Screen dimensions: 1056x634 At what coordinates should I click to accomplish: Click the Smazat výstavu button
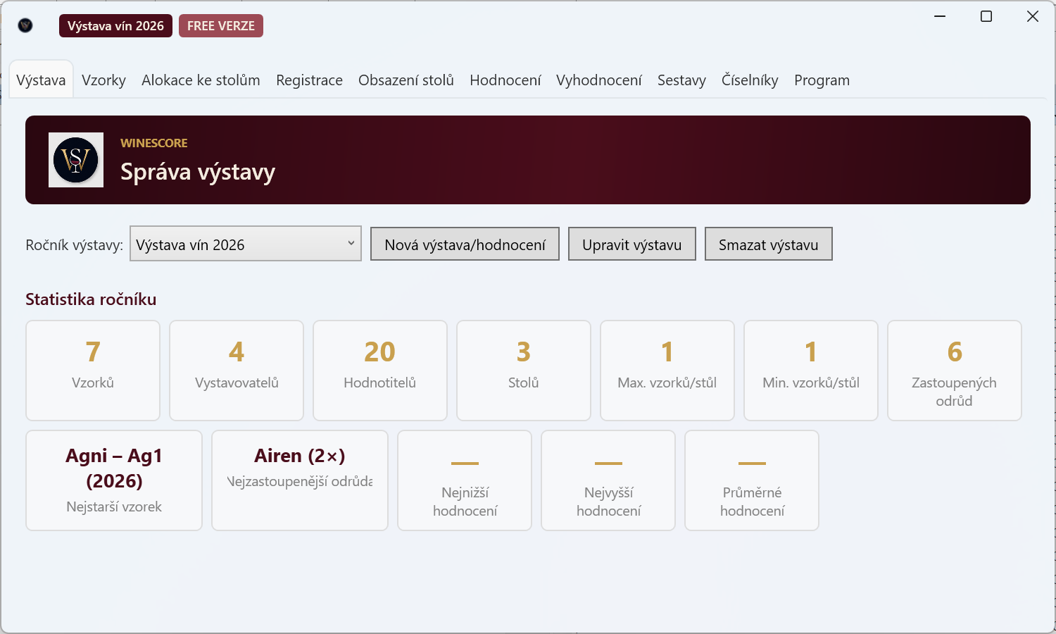point(769,244)
